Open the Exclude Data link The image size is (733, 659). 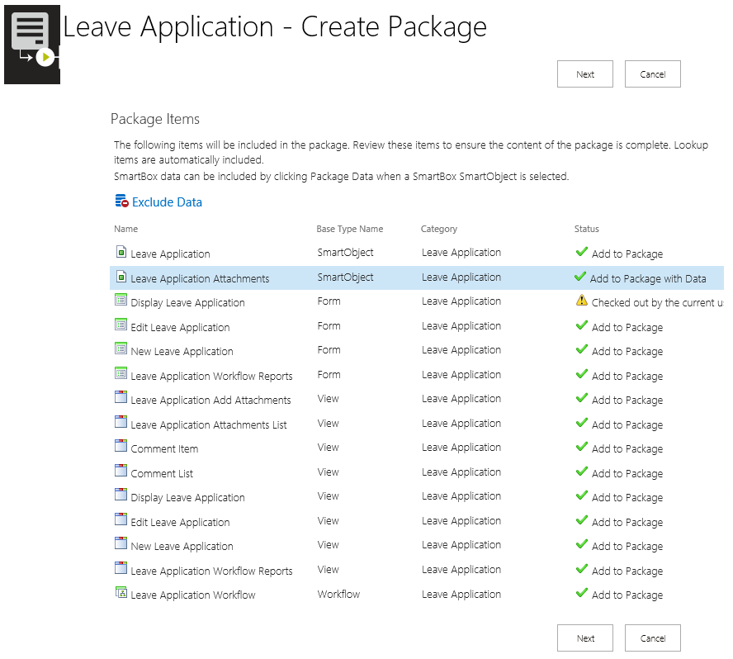click(x=167, y=202)
